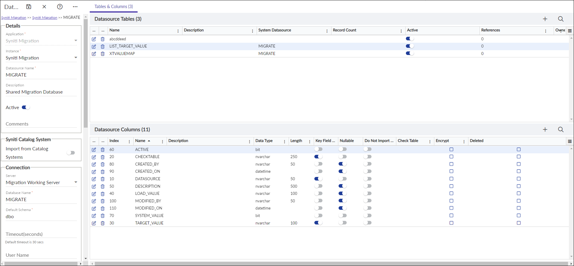
Task: Toggle Nullable switch for CREATED_BY column
Action: pos(342,164)
